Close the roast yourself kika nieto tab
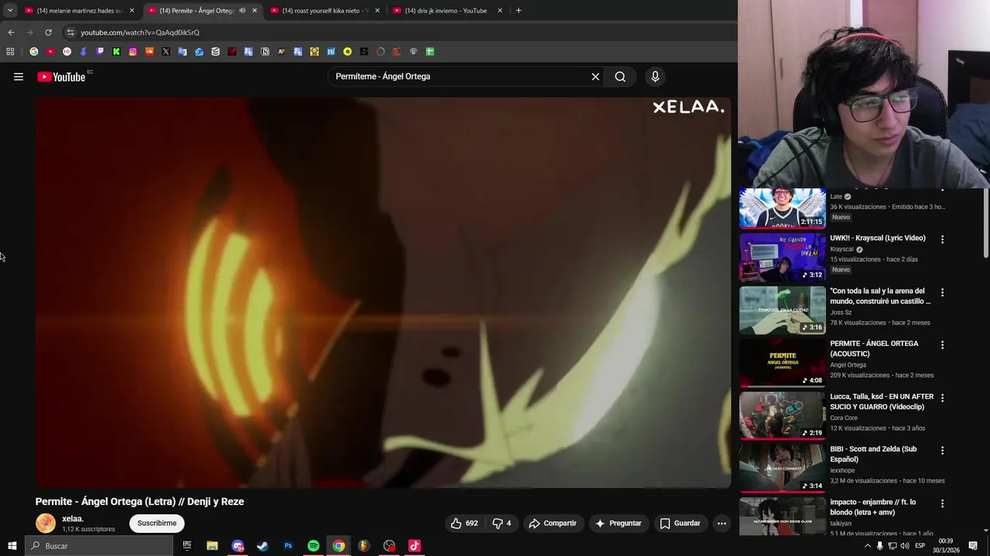990x556 pixels. pyautogui.click(x=377, y=11)
